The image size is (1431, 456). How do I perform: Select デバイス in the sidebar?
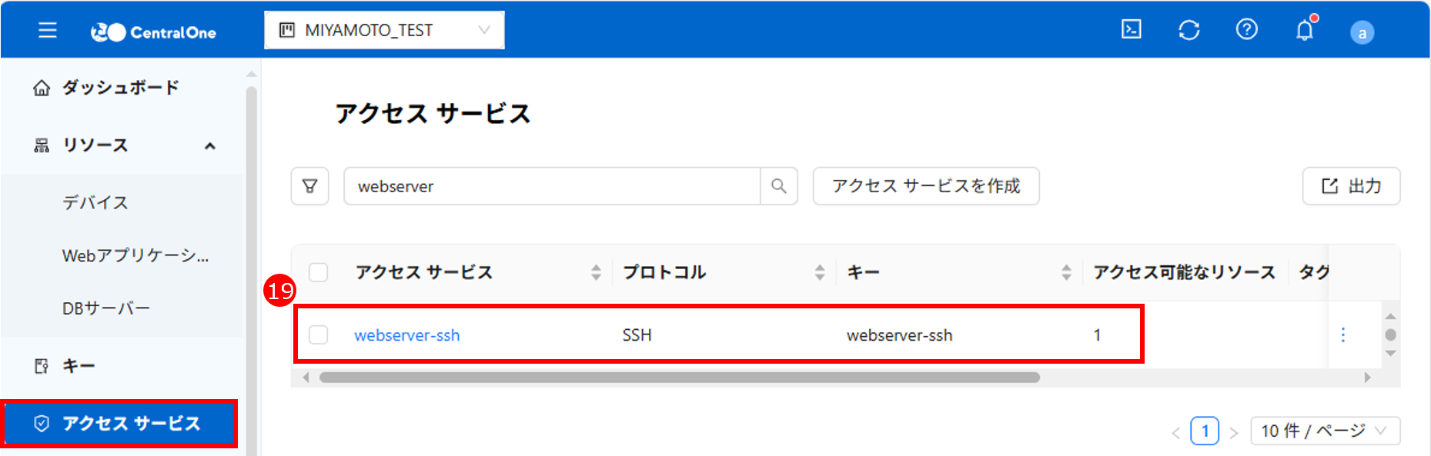tap(95, 203)
